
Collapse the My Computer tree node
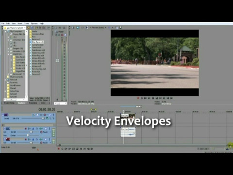click(5, 31)
